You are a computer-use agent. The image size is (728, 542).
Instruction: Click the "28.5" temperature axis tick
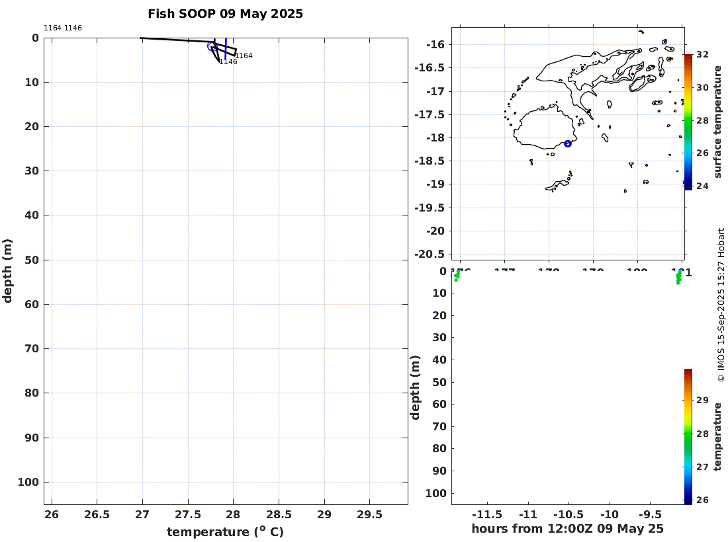click(279, 515)
